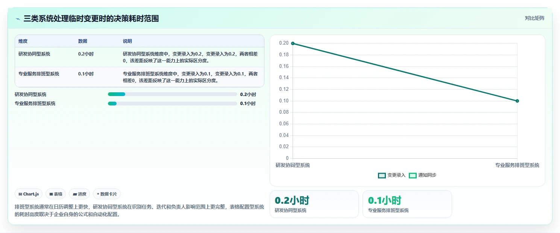This screenshot has width=560, height=233.
Task: Click the 说明 column header
Action: pos(127,41)
